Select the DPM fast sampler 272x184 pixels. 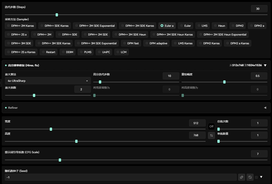pos(131,43)
